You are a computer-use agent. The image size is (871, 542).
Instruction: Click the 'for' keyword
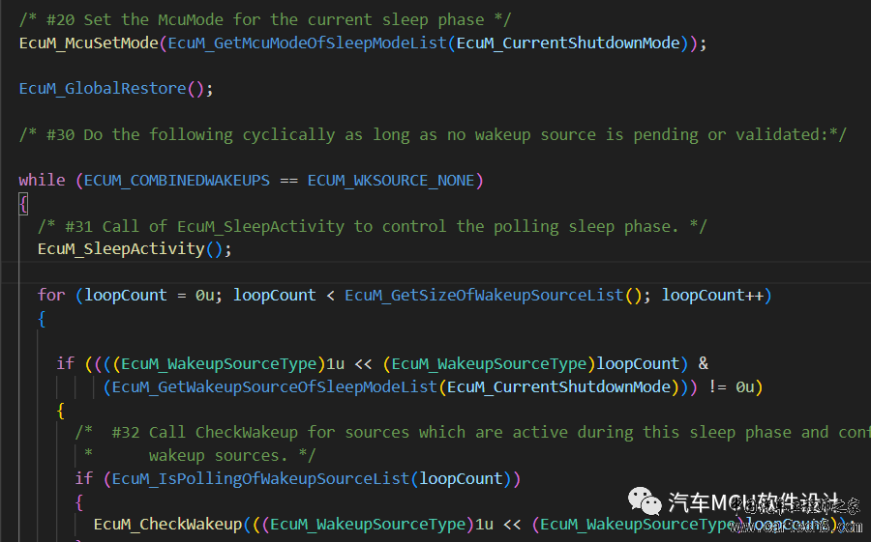[51, 295]
